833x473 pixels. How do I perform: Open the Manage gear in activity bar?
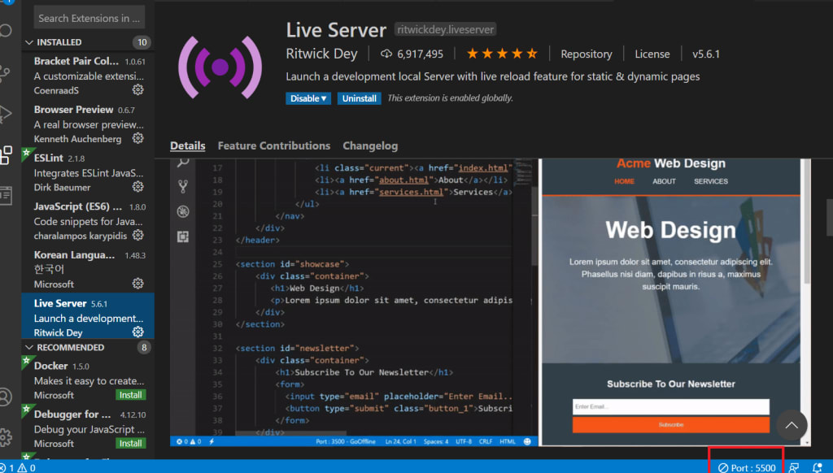point(6,437)
